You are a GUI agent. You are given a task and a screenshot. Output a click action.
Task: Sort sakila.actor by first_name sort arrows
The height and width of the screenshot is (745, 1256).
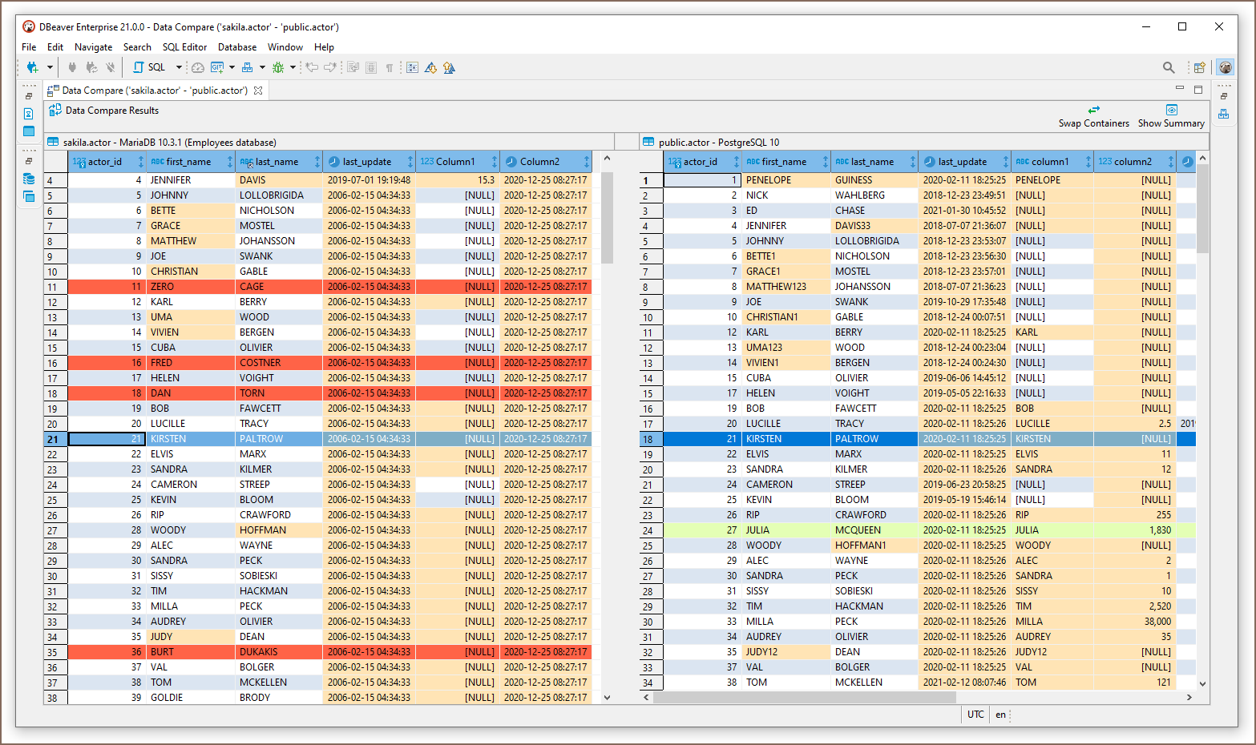[231, 162]
